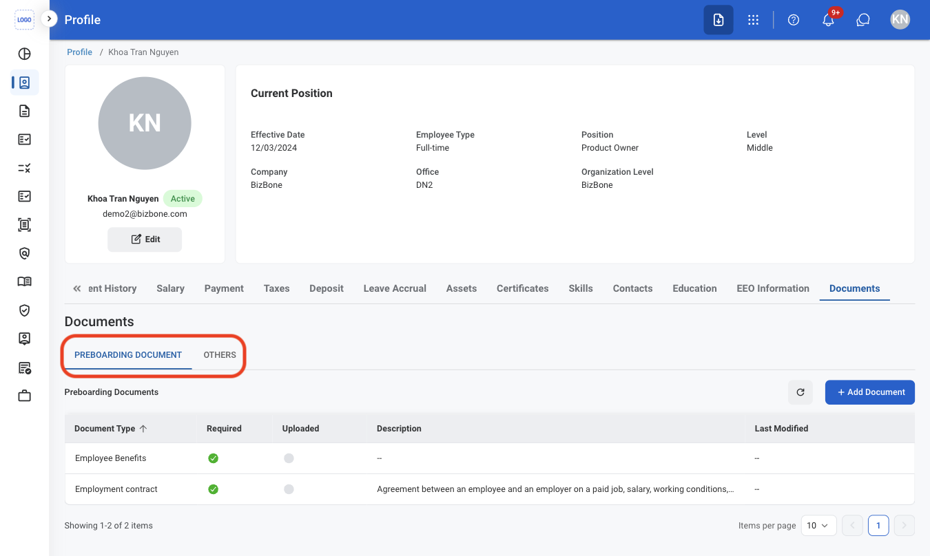Switch to the Salary tab

(x=170, y=288)
